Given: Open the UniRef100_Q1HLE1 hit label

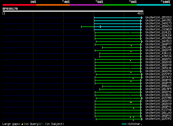Looking at the screenshot, I should 158,33.
